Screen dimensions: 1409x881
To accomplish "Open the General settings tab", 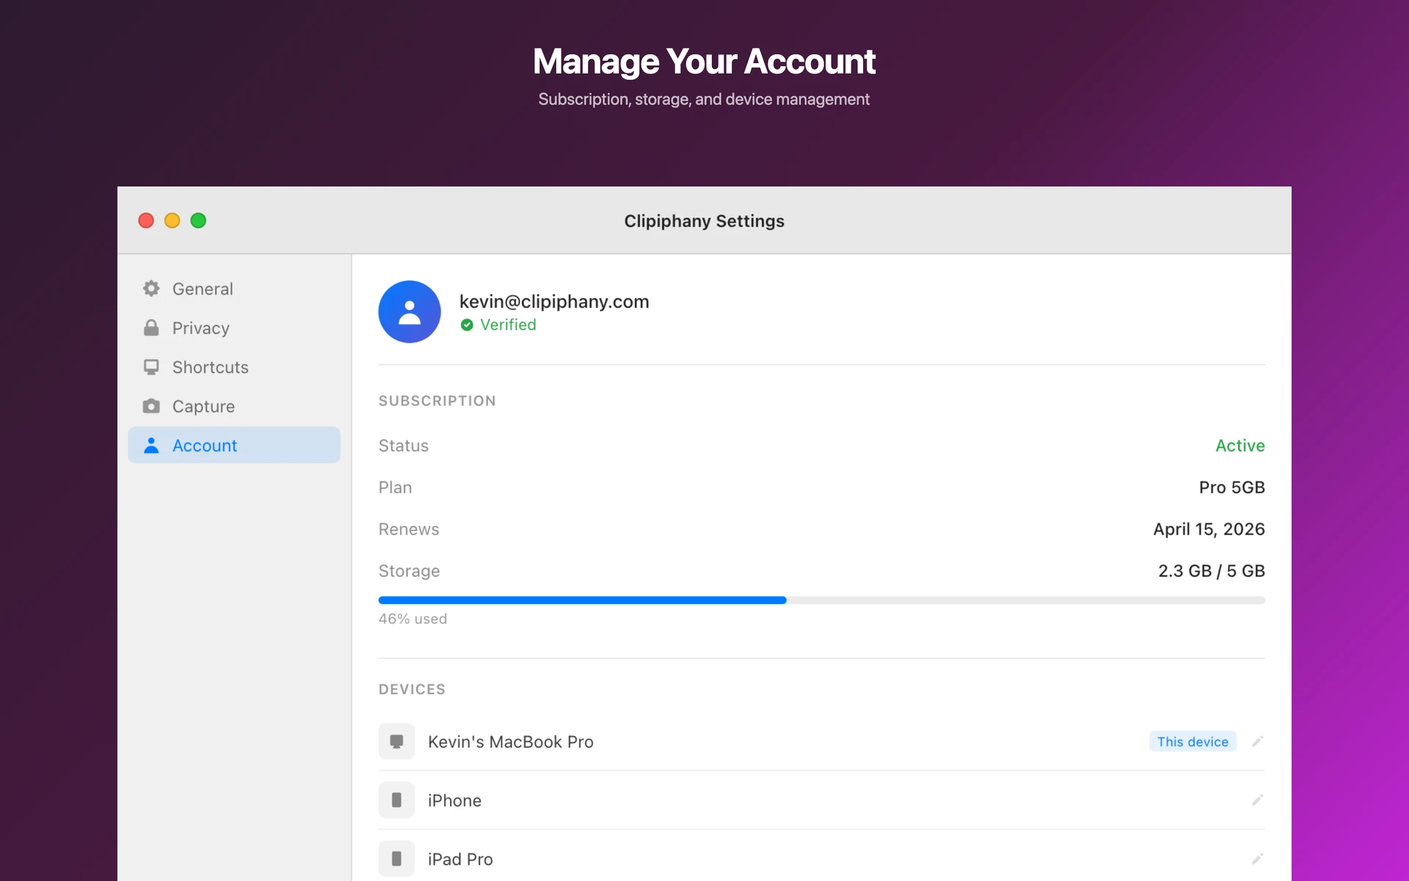I will pos(234,289).
